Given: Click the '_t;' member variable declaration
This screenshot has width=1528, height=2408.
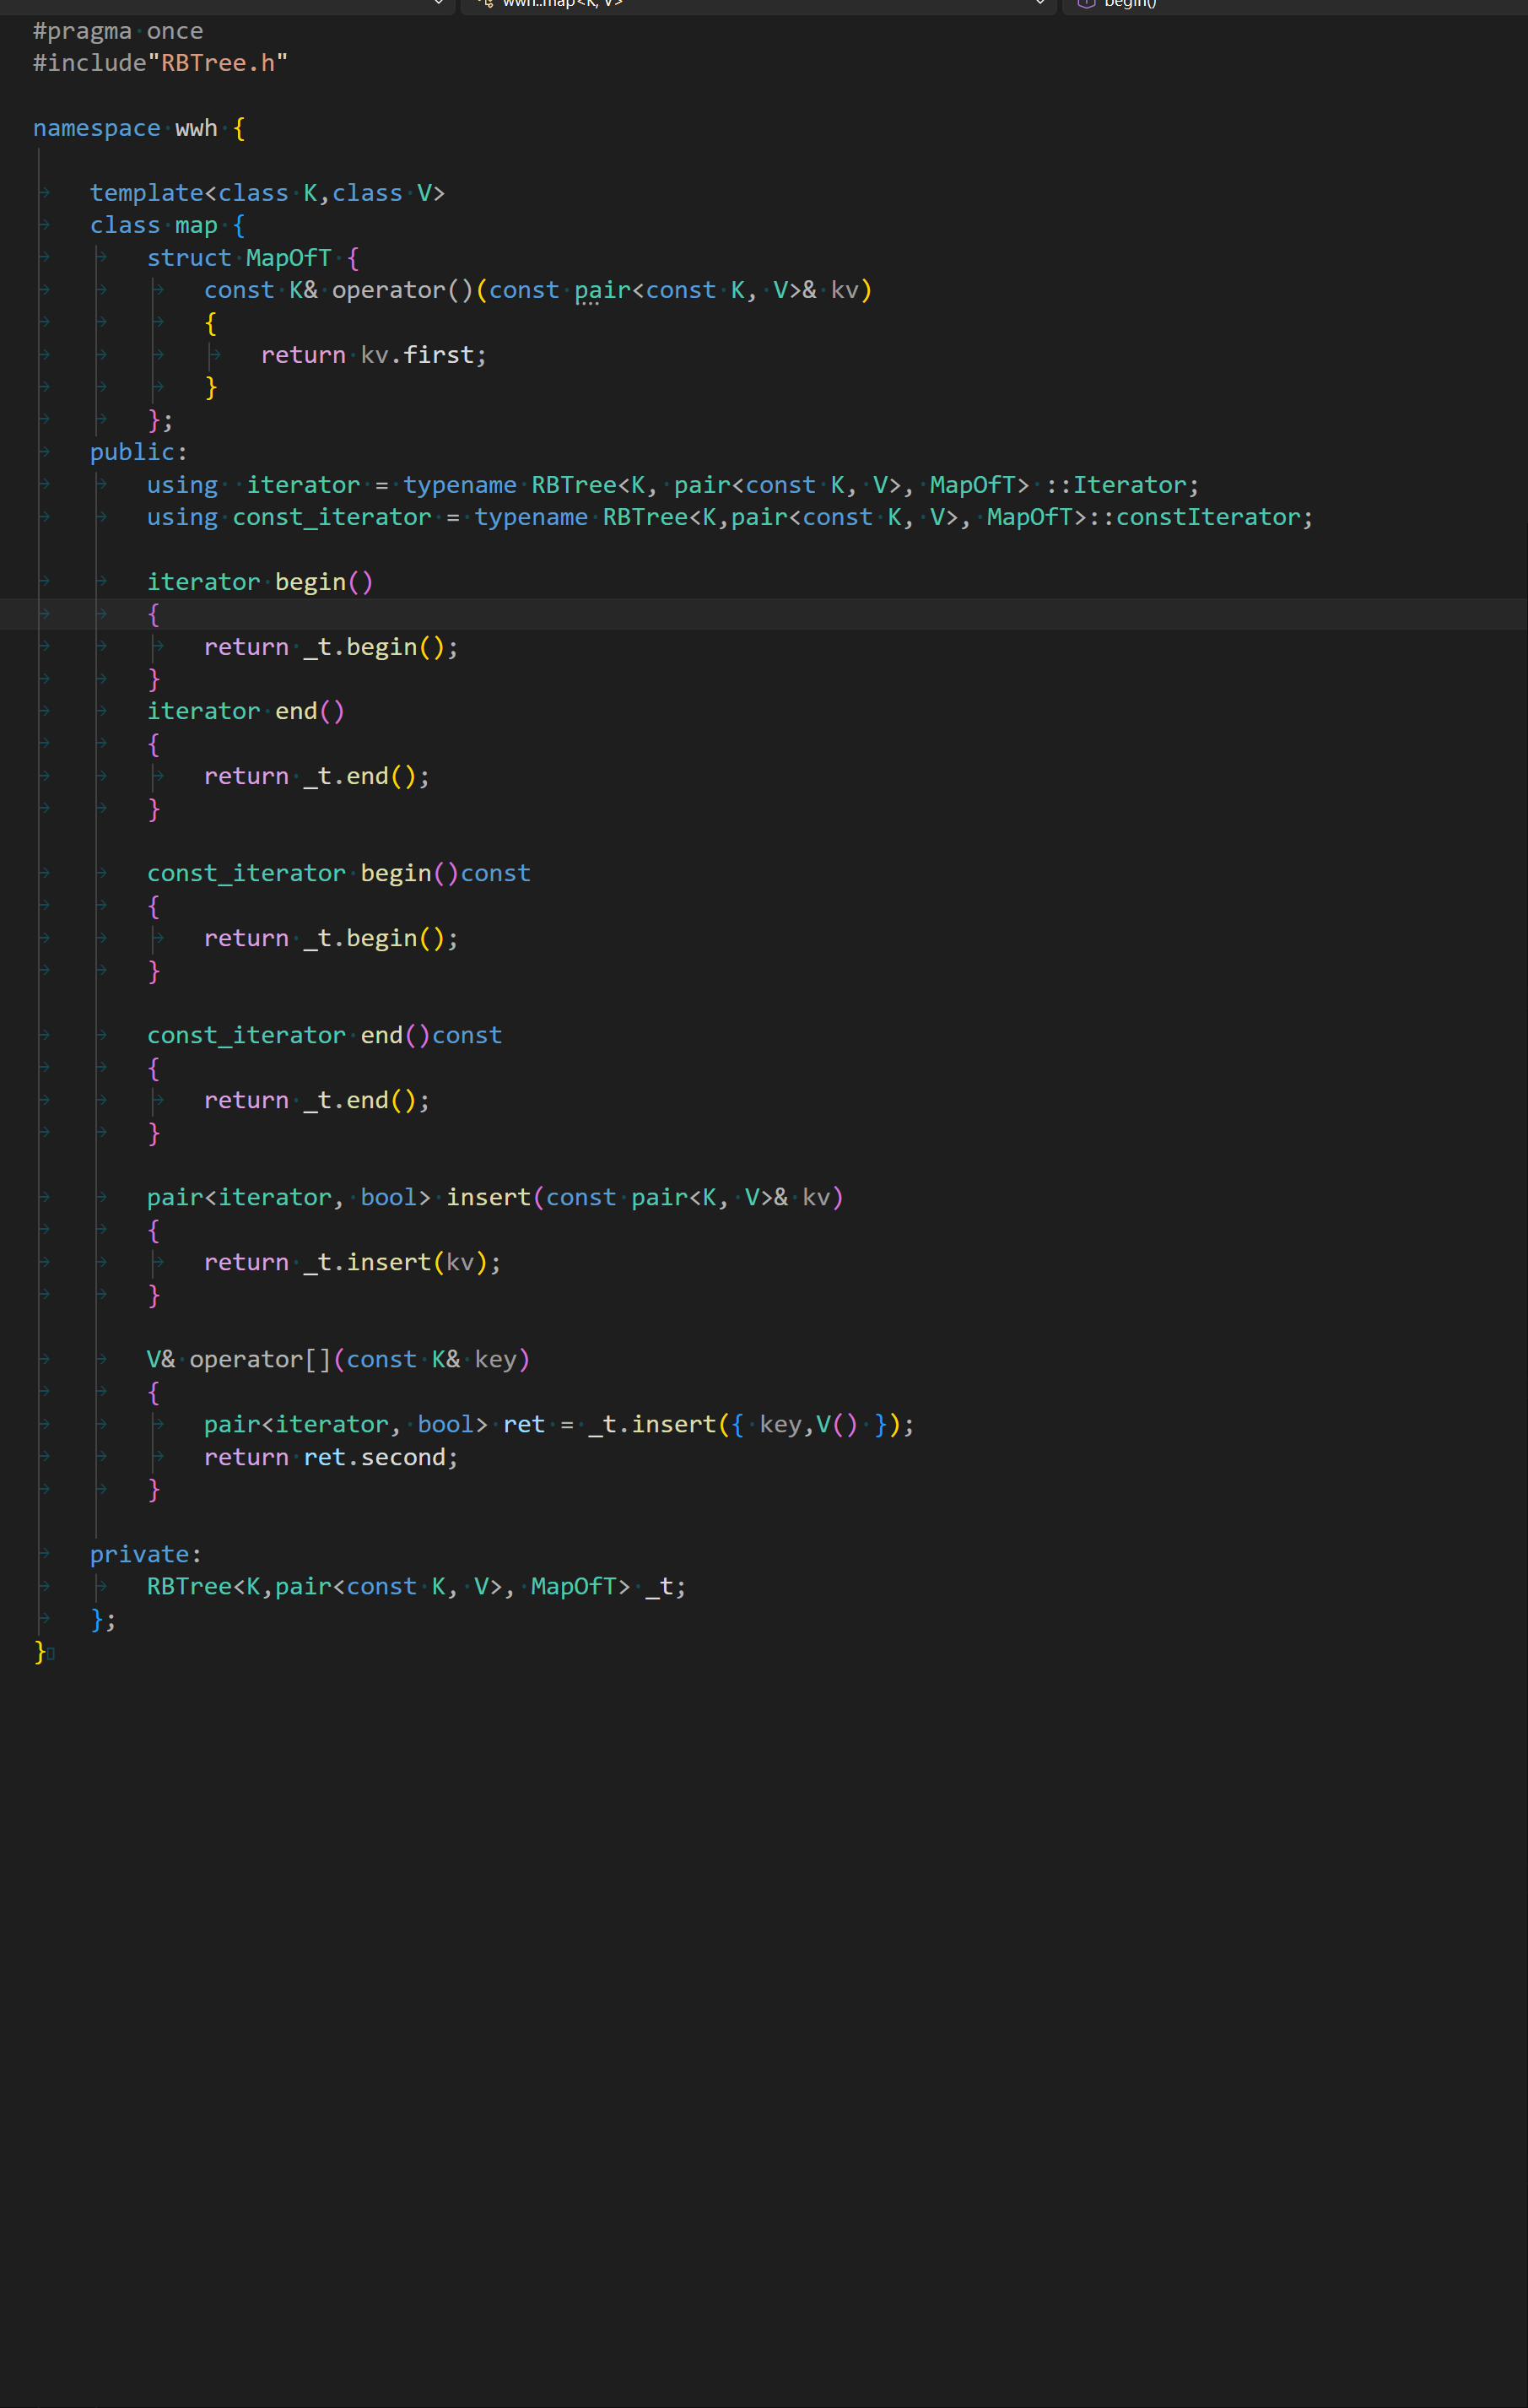Looking at the screenshot, I should click(666, 1586).
